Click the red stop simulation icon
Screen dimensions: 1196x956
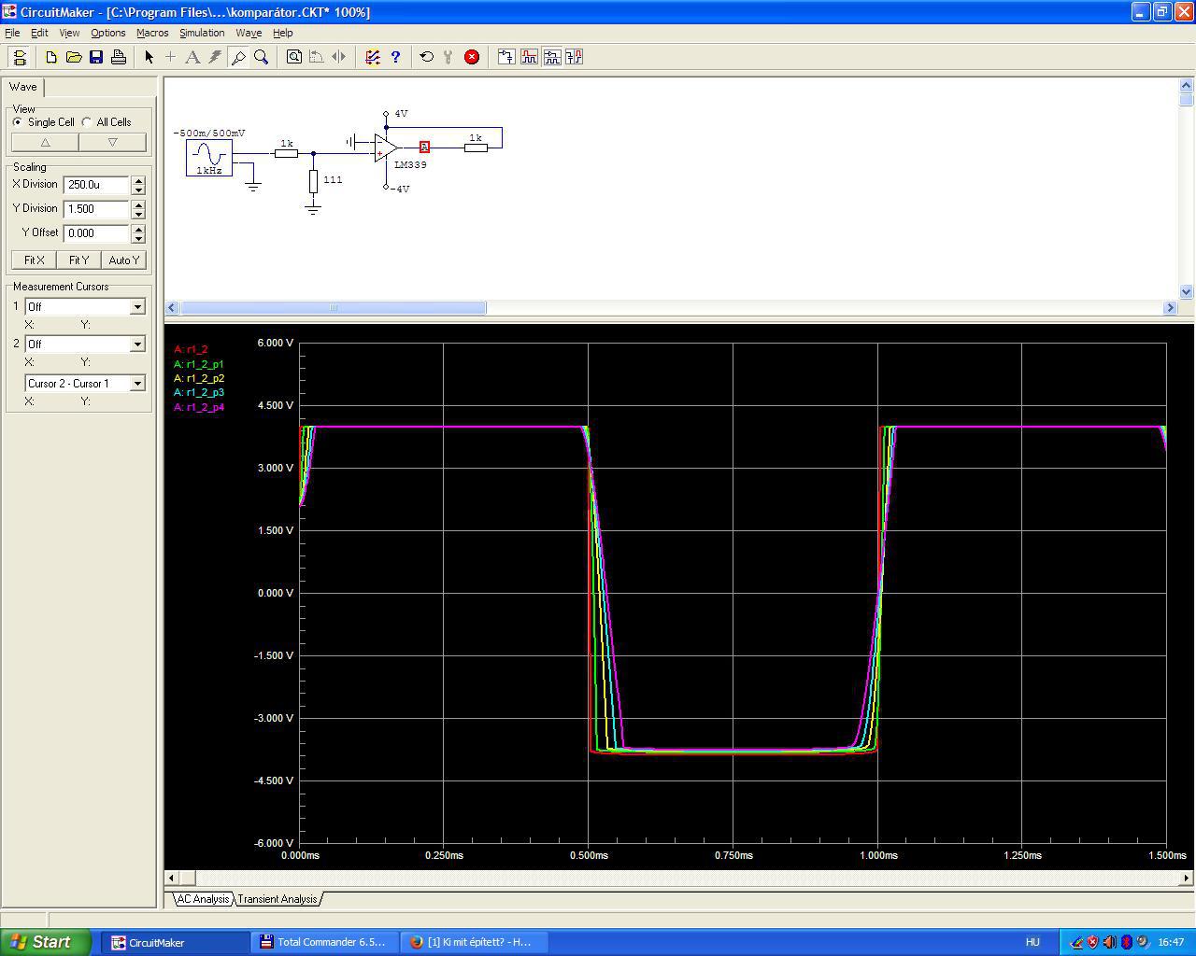pos(472,57)
